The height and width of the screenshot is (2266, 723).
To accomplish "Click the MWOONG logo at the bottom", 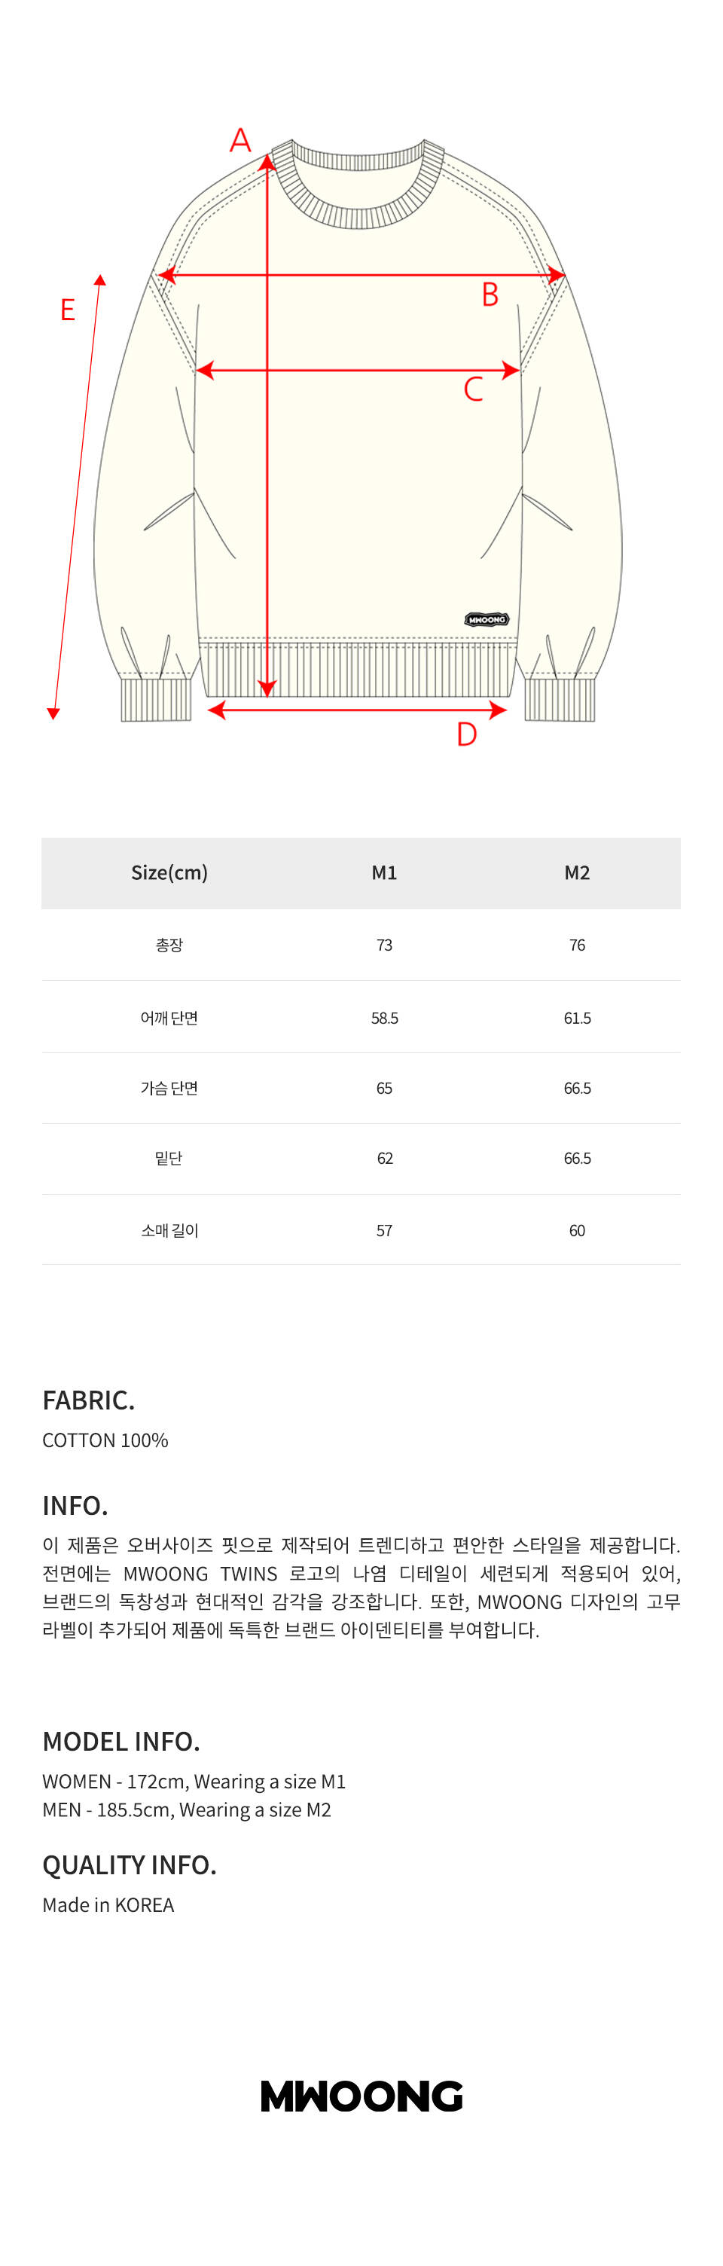I will pos(361,2097).
